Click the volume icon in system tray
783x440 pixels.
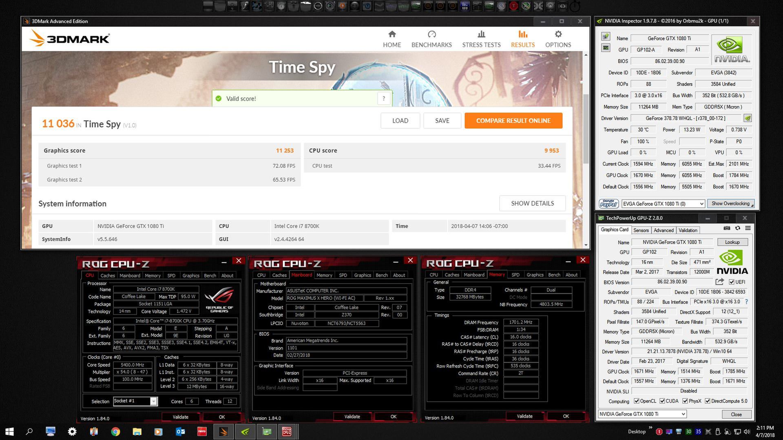(747, 432)
